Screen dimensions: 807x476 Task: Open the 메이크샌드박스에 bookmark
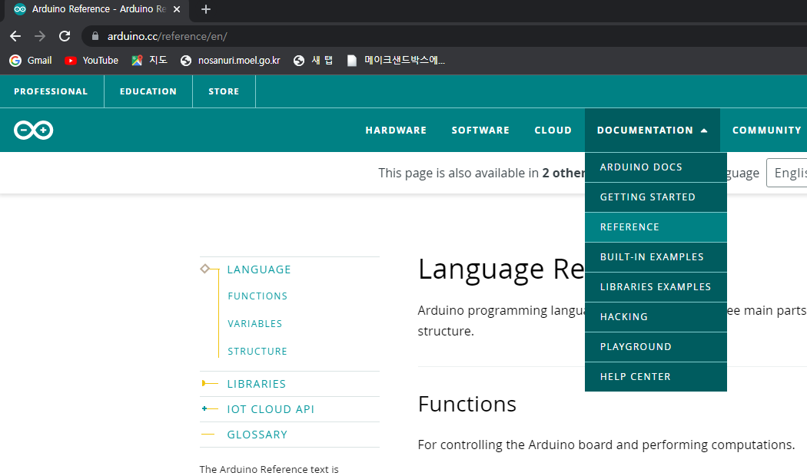click(x=396, y=60)
